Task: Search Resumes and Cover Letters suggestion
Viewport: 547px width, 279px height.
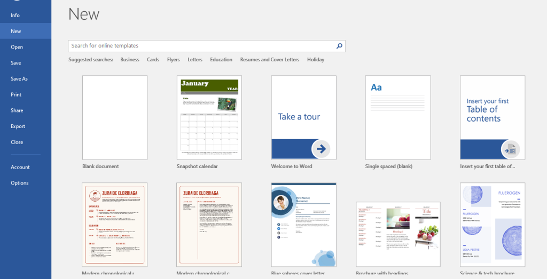Action: 270,60
